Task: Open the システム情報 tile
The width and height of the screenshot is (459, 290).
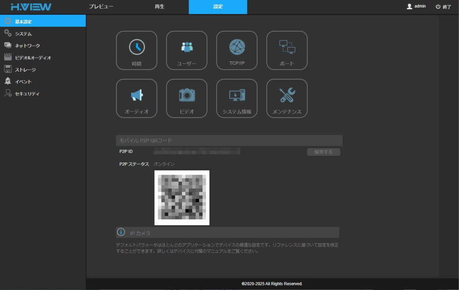Action: click(x=237, y=98)
